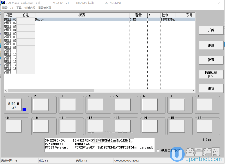The image size is (225, 164).
Task: Select the empty port 2 slot
Action: pyautogui.click(x=41, y=105)
